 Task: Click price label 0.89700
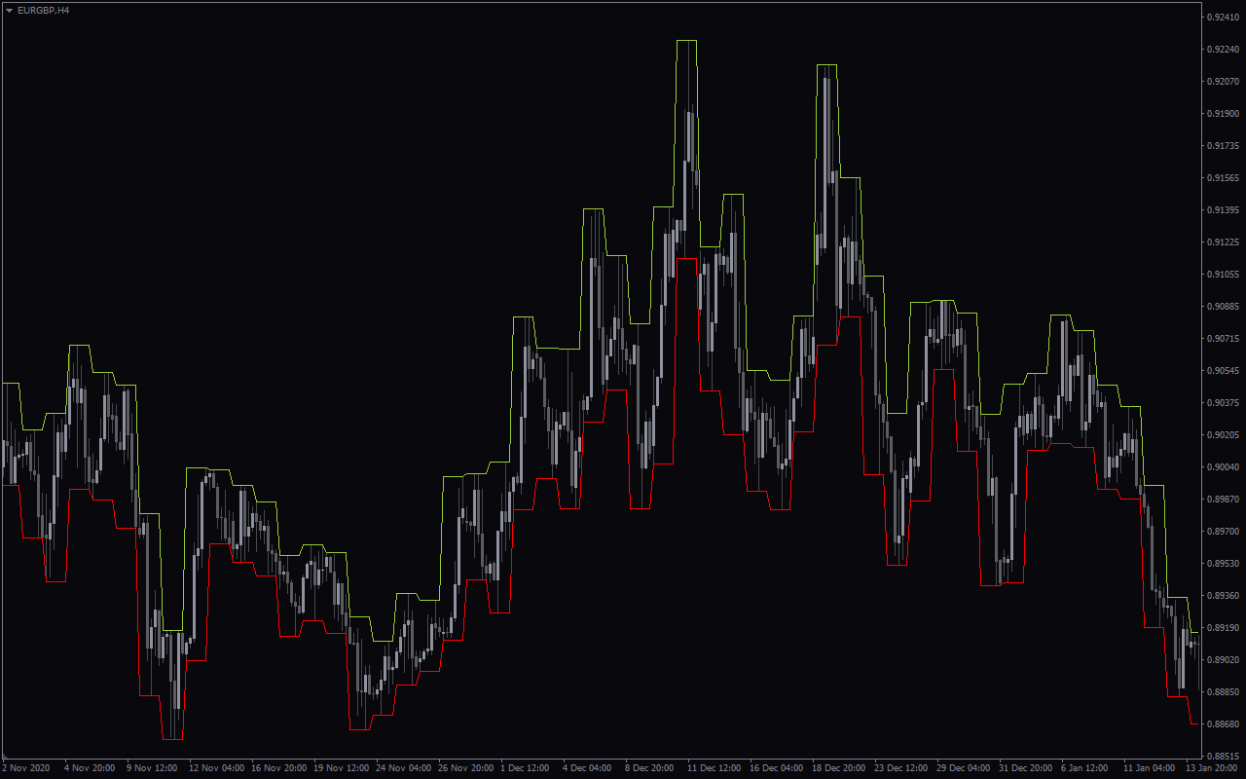tap(1222, 532)
